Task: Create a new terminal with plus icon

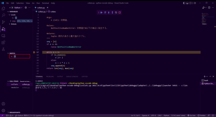Action: pos(205,76)
